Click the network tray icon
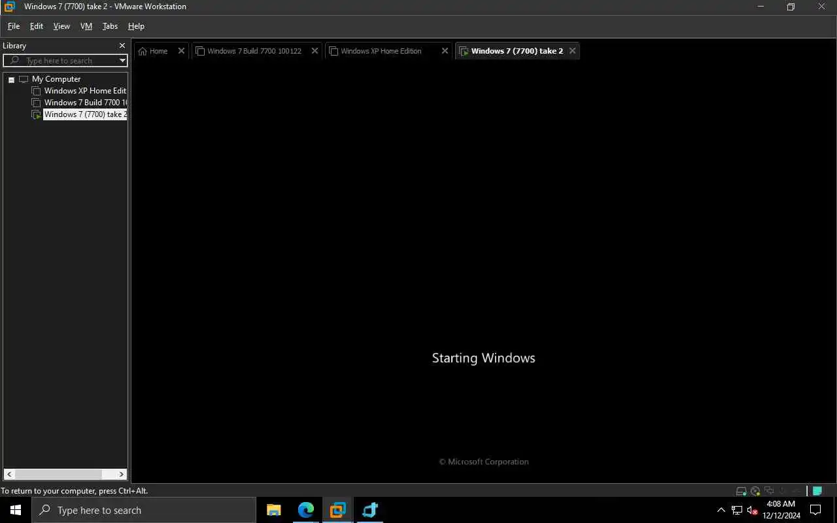This screenshot has height=523, width=837. tap(737, 510)
